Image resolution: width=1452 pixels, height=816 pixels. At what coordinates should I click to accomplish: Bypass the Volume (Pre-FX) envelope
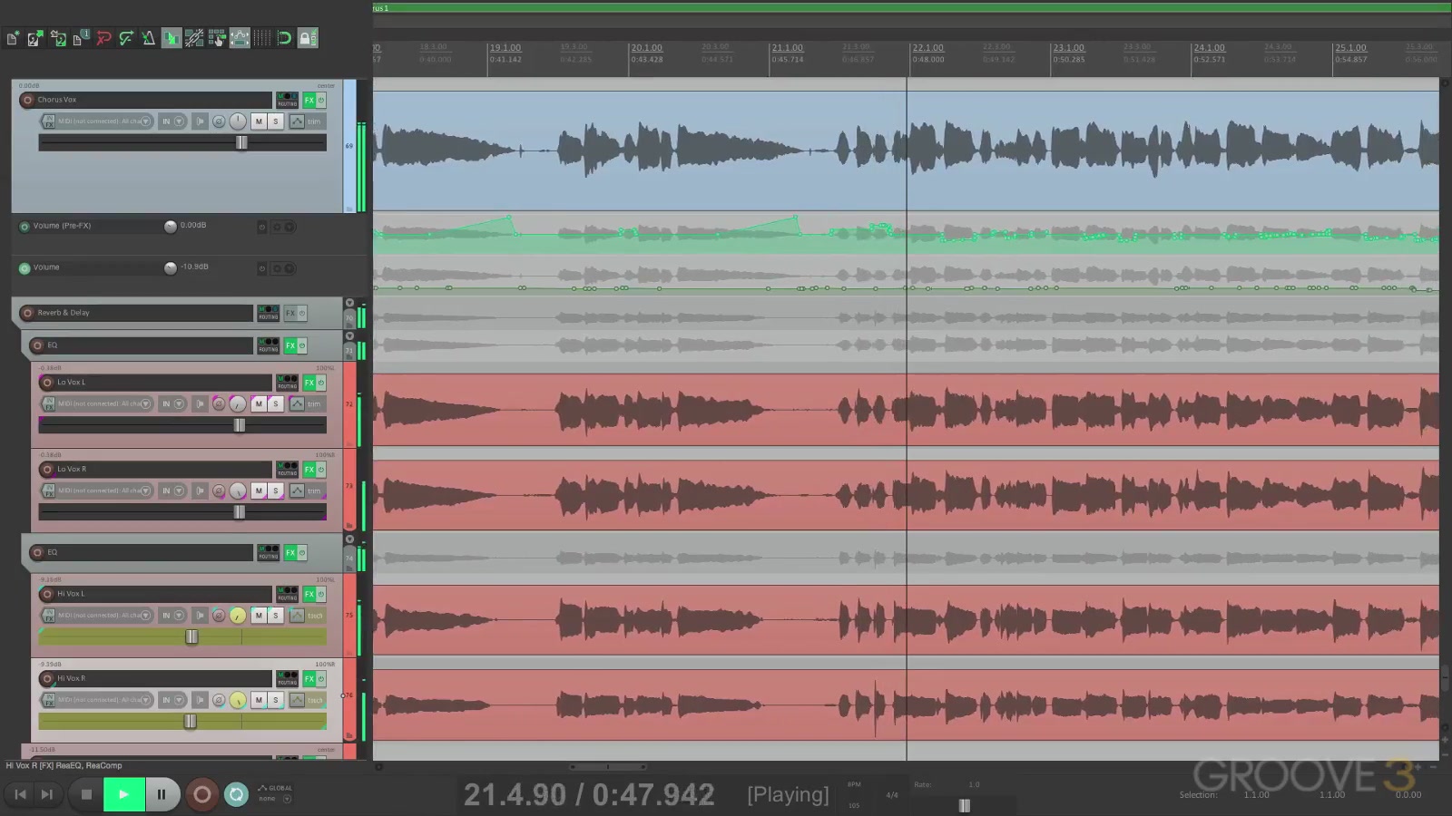click(261, 227)
